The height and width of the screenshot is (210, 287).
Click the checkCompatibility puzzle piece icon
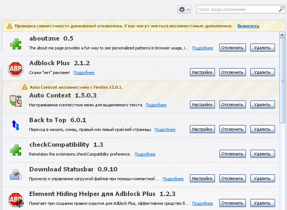15,150
